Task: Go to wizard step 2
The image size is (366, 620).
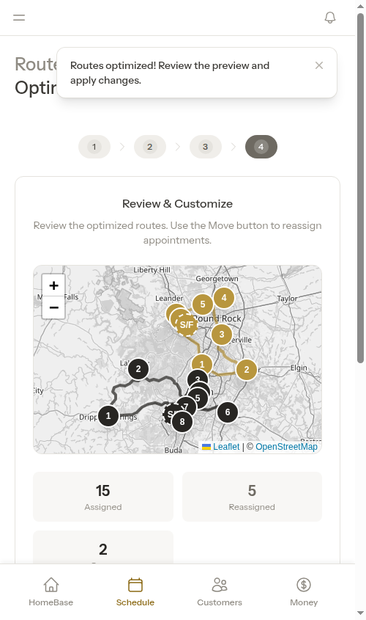Action: pyautogui.click(x=150, y=147)
